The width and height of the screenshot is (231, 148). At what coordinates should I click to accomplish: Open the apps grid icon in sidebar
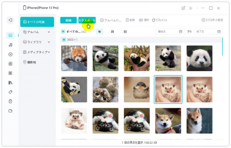point(10,73)
